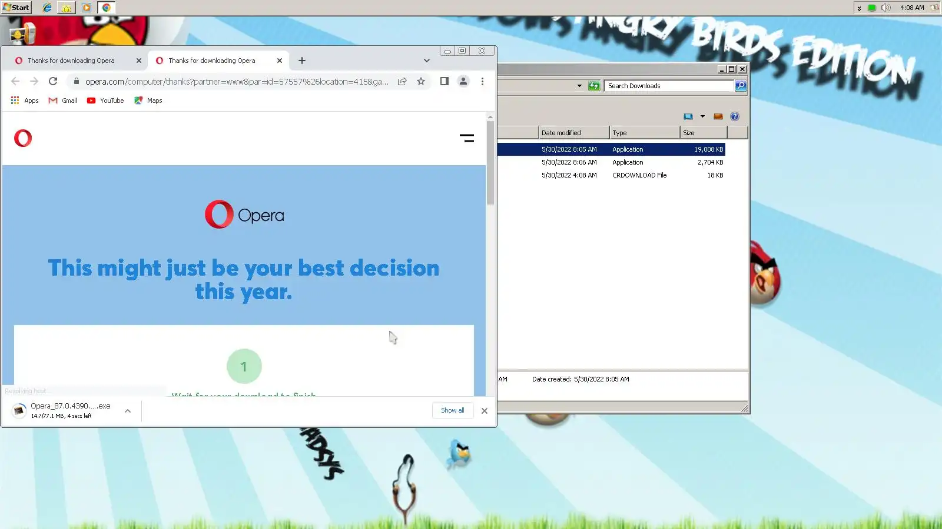Reload the Opera page

(53, 82)
